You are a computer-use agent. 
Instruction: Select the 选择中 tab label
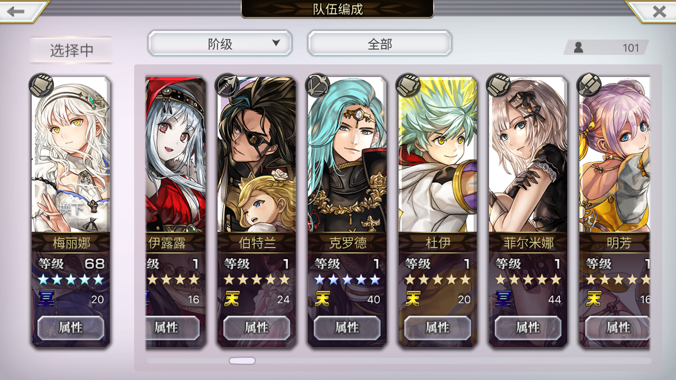point(71,50)
